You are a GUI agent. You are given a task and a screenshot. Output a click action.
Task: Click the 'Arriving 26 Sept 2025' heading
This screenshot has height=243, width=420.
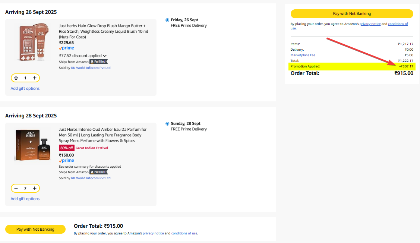coord(31,12)
